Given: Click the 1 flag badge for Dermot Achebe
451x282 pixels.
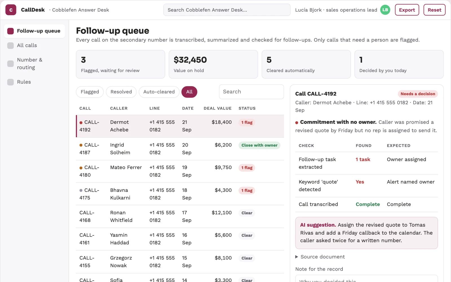Looking at the screenshot, I should pyautogui.click(x=247, y=123).
